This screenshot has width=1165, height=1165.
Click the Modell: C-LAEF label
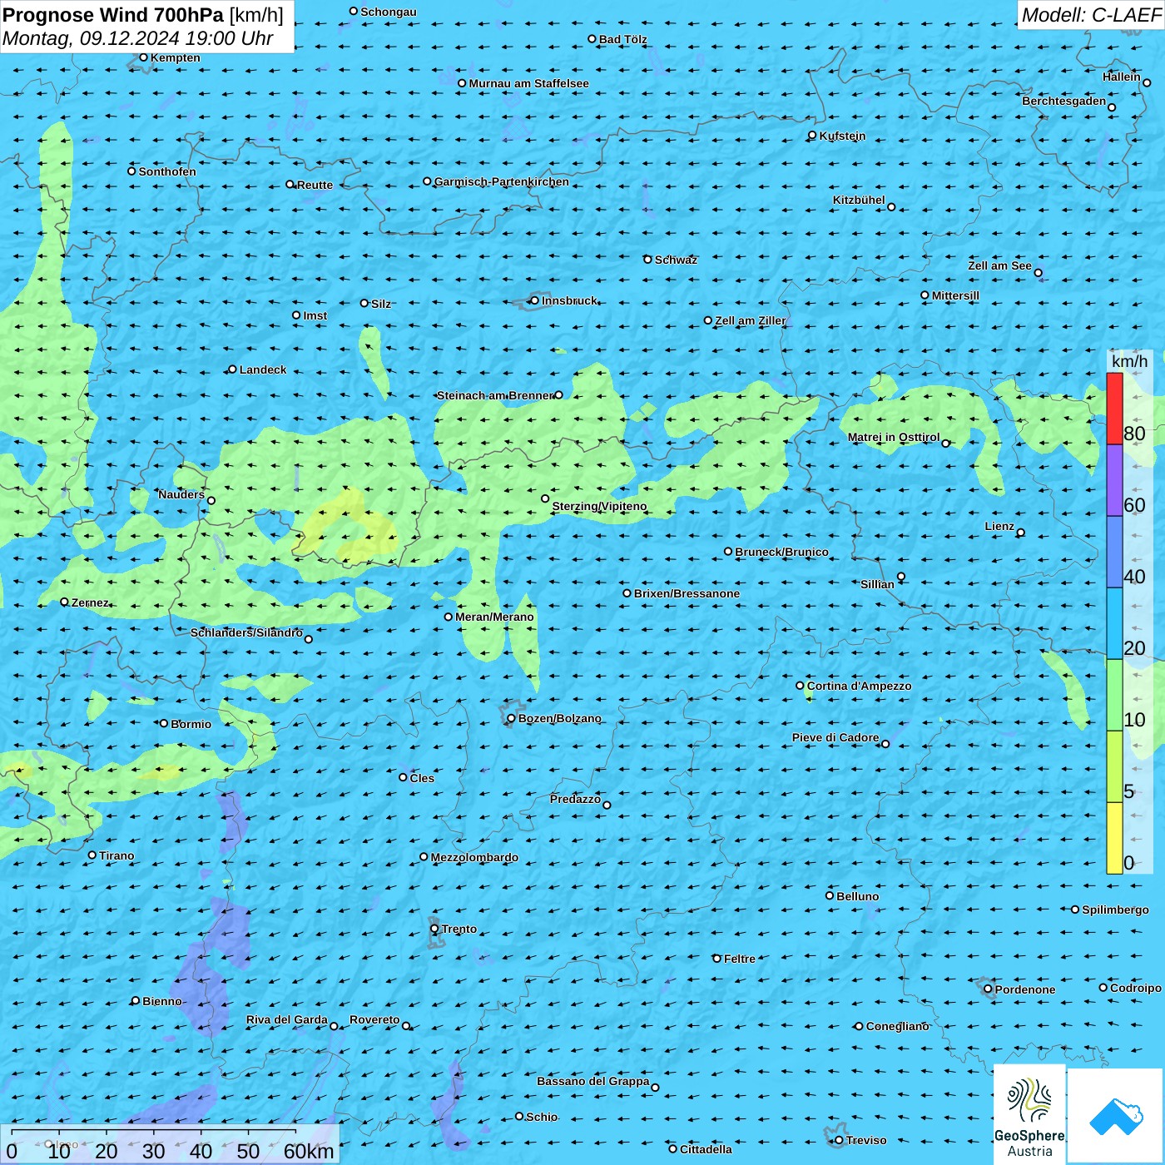pyautogui.click(x=1091, y=15)
